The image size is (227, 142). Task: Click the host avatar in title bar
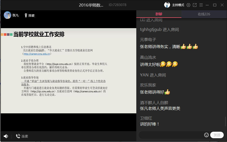(167, 5)
